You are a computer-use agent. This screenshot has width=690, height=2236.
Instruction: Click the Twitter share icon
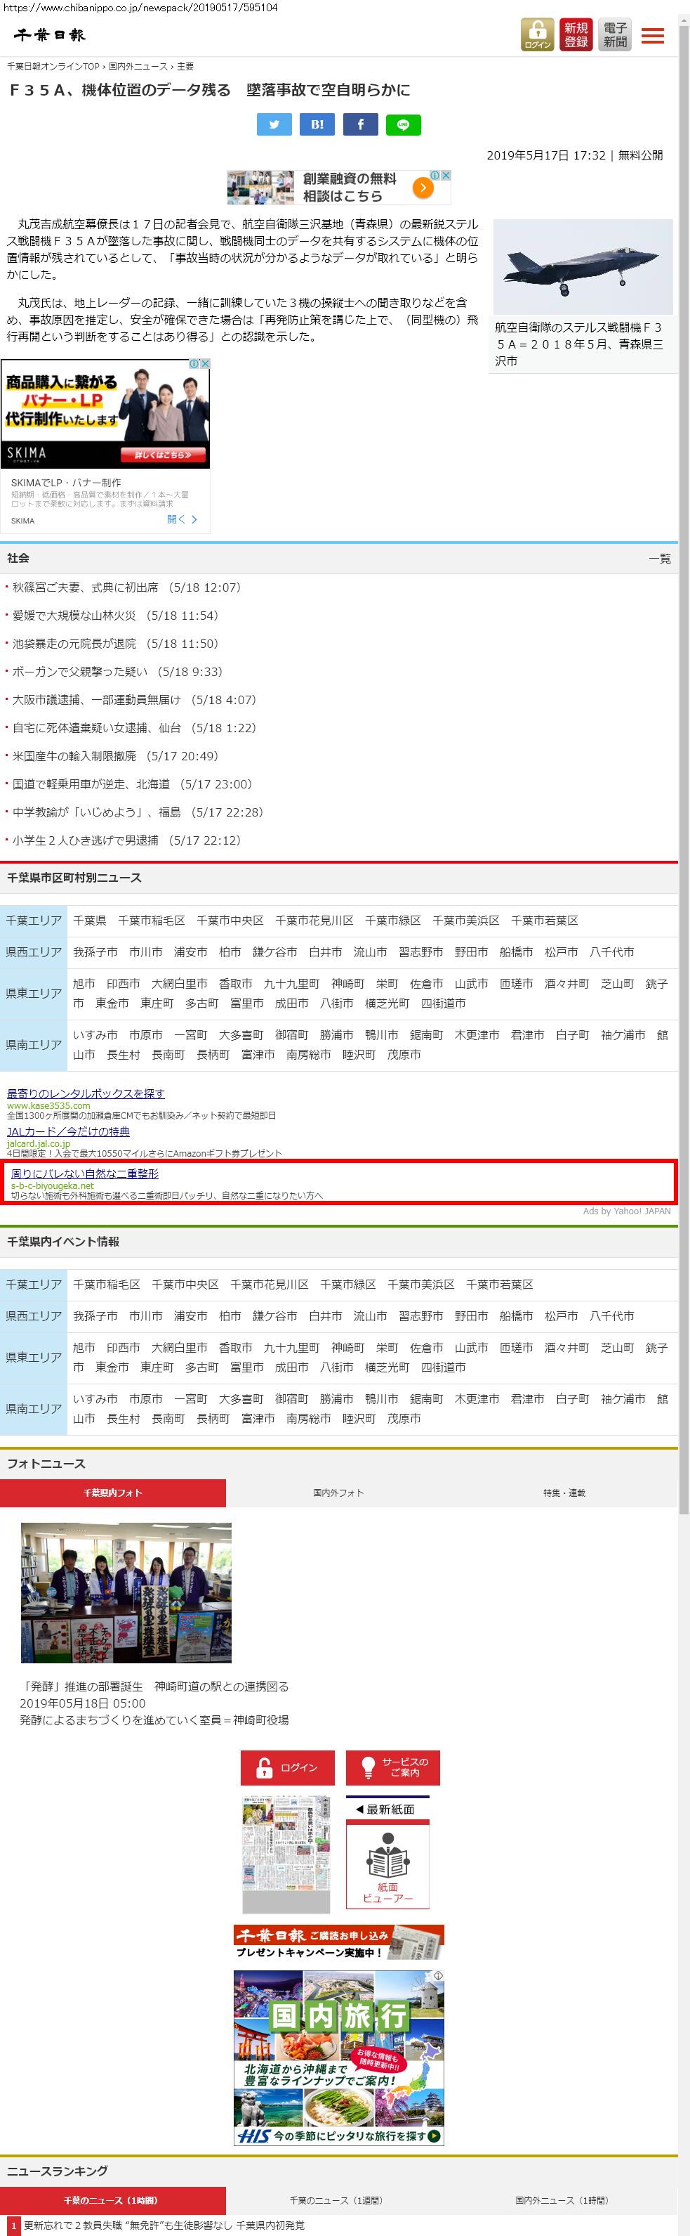click(274, 125)
